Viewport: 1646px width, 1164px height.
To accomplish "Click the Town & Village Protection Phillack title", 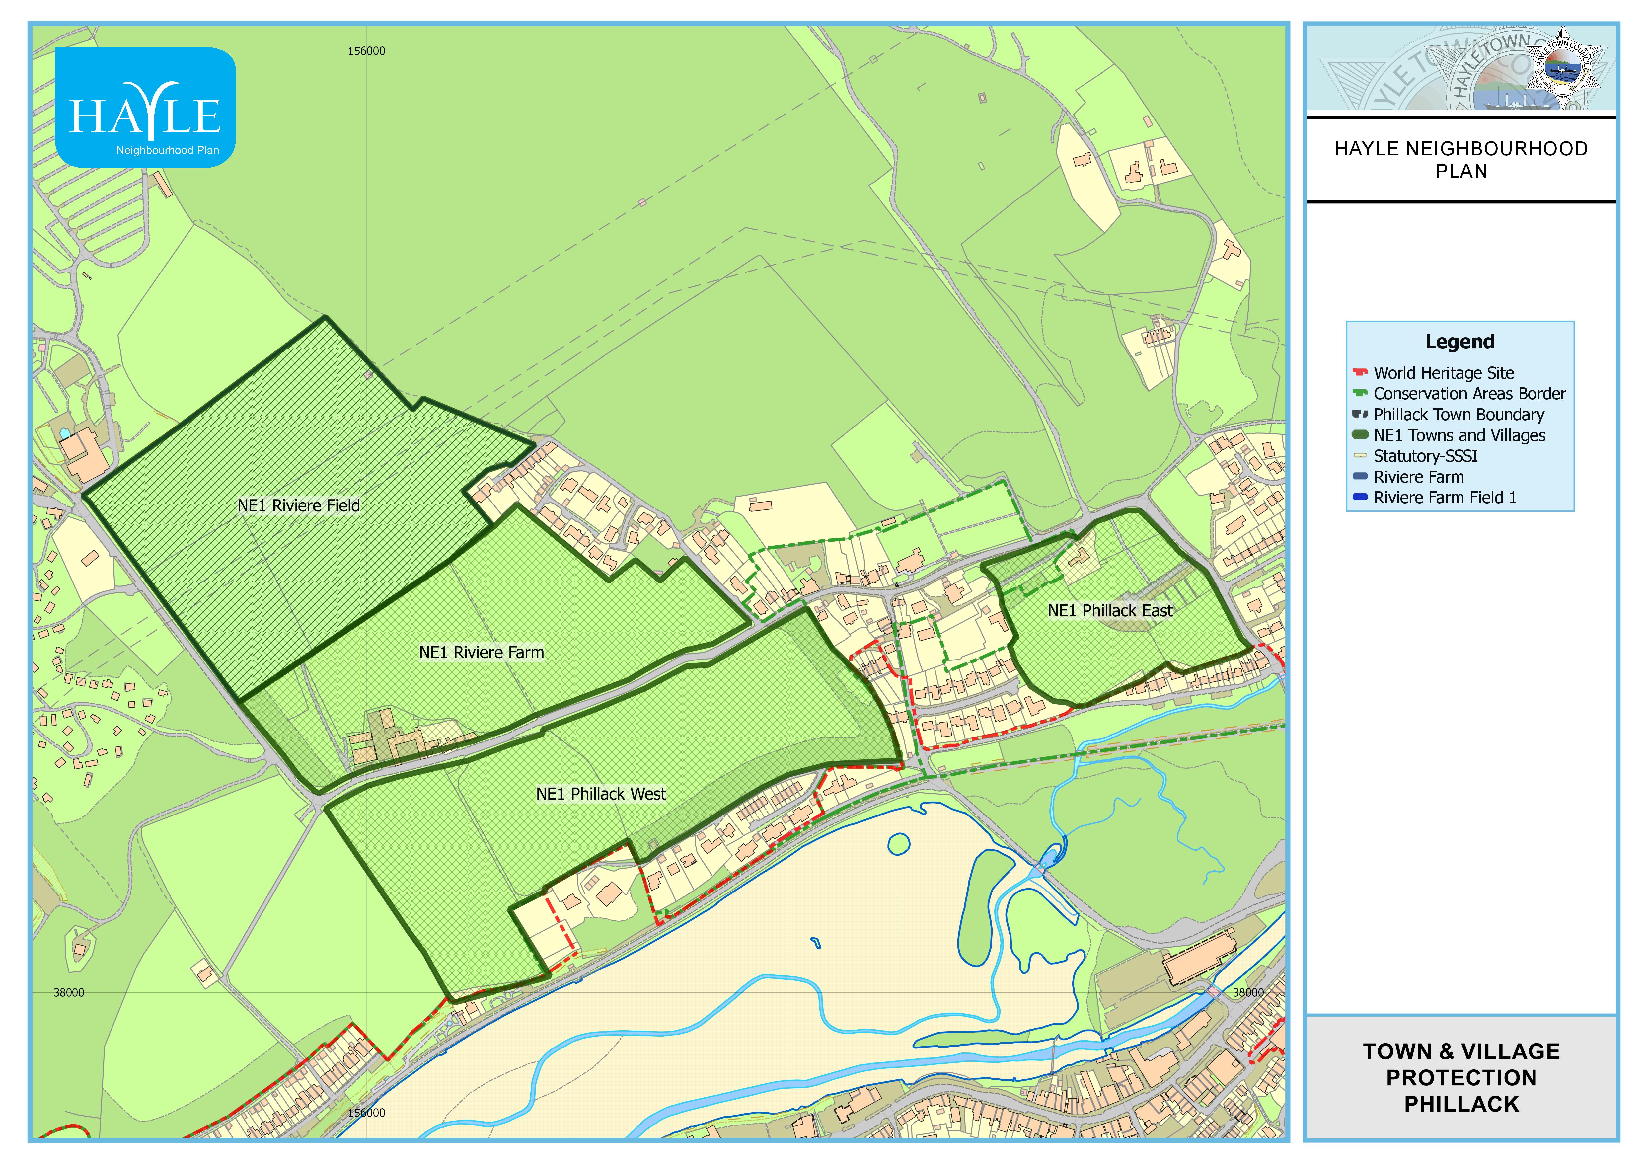I will pyautogui.click(x=1461, y=1078).
